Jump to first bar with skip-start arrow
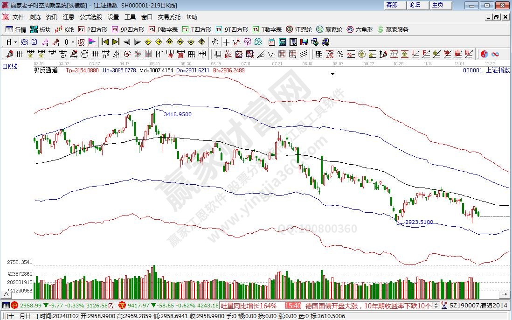The width and height of the screenshot is (512, 320). [105, 42]
